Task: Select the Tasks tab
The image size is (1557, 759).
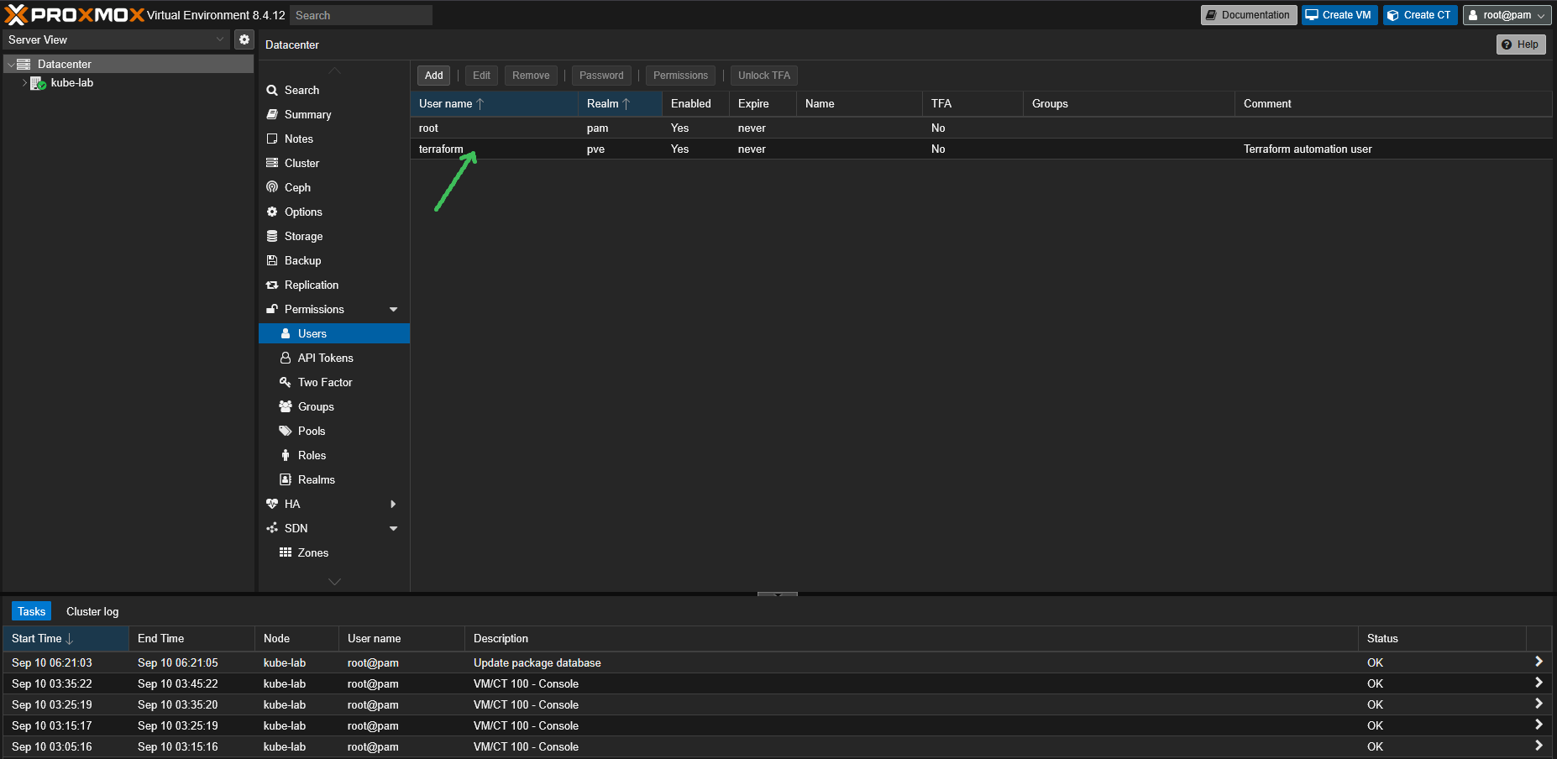Action: [32, 611]
